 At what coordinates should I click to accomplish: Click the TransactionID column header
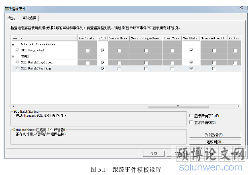[214, 38]
